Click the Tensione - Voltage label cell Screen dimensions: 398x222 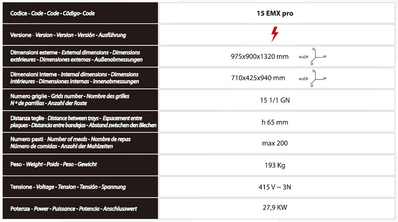80,186
